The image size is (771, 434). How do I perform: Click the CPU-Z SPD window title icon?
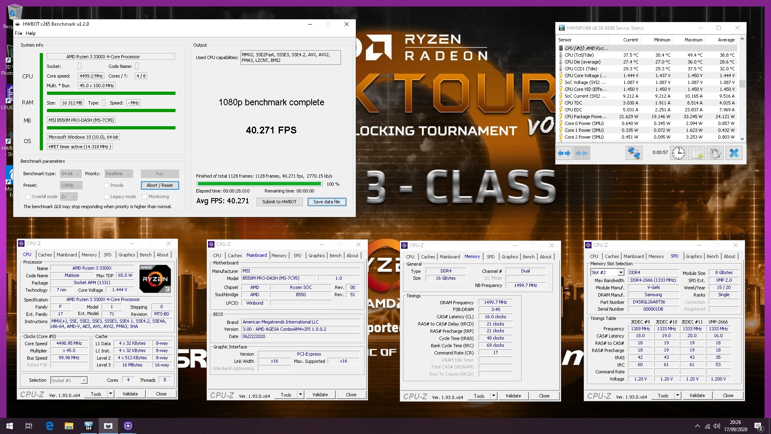click(x=588, y=245)
